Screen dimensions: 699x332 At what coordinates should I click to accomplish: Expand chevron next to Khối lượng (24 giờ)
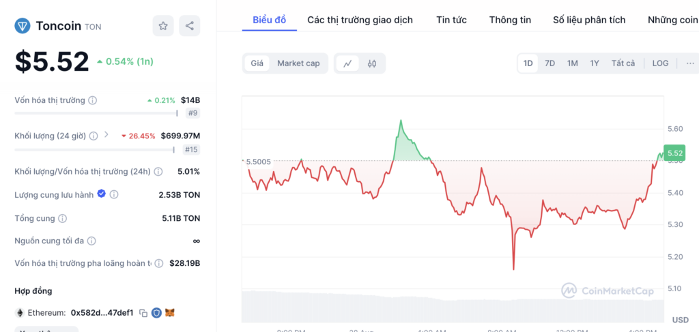pyautogui.click(x=106, y=134)
